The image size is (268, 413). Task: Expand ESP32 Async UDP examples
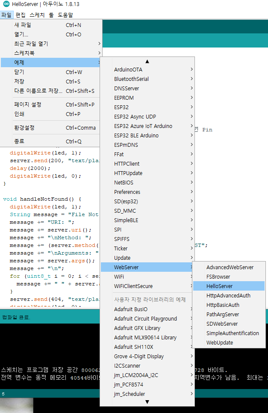(147, 117)
